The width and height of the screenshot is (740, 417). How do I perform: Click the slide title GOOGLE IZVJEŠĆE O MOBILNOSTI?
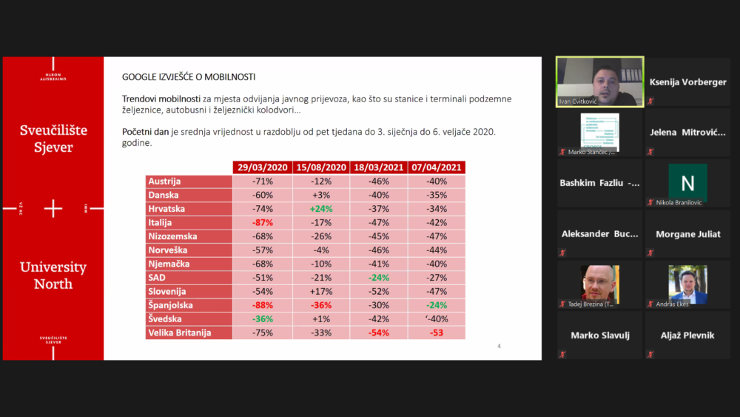(x=189, y=77)
